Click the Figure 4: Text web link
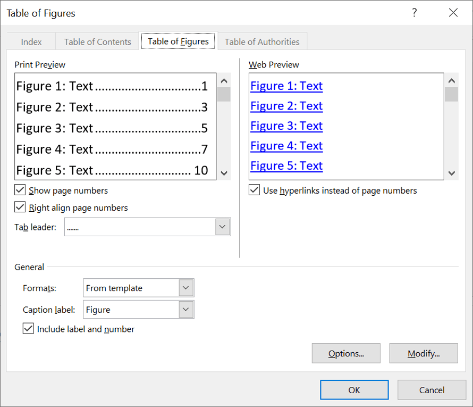The image size is (473, 407). 286,146
